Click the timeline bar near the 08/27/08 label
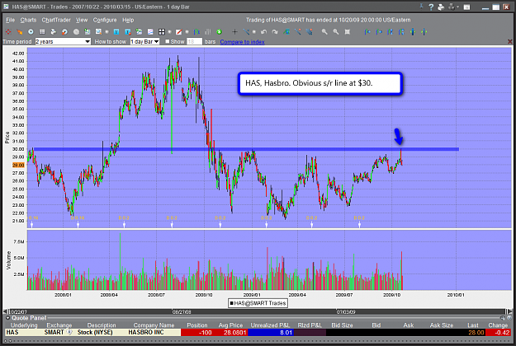 pyautogui.click(x=182, y=312)
